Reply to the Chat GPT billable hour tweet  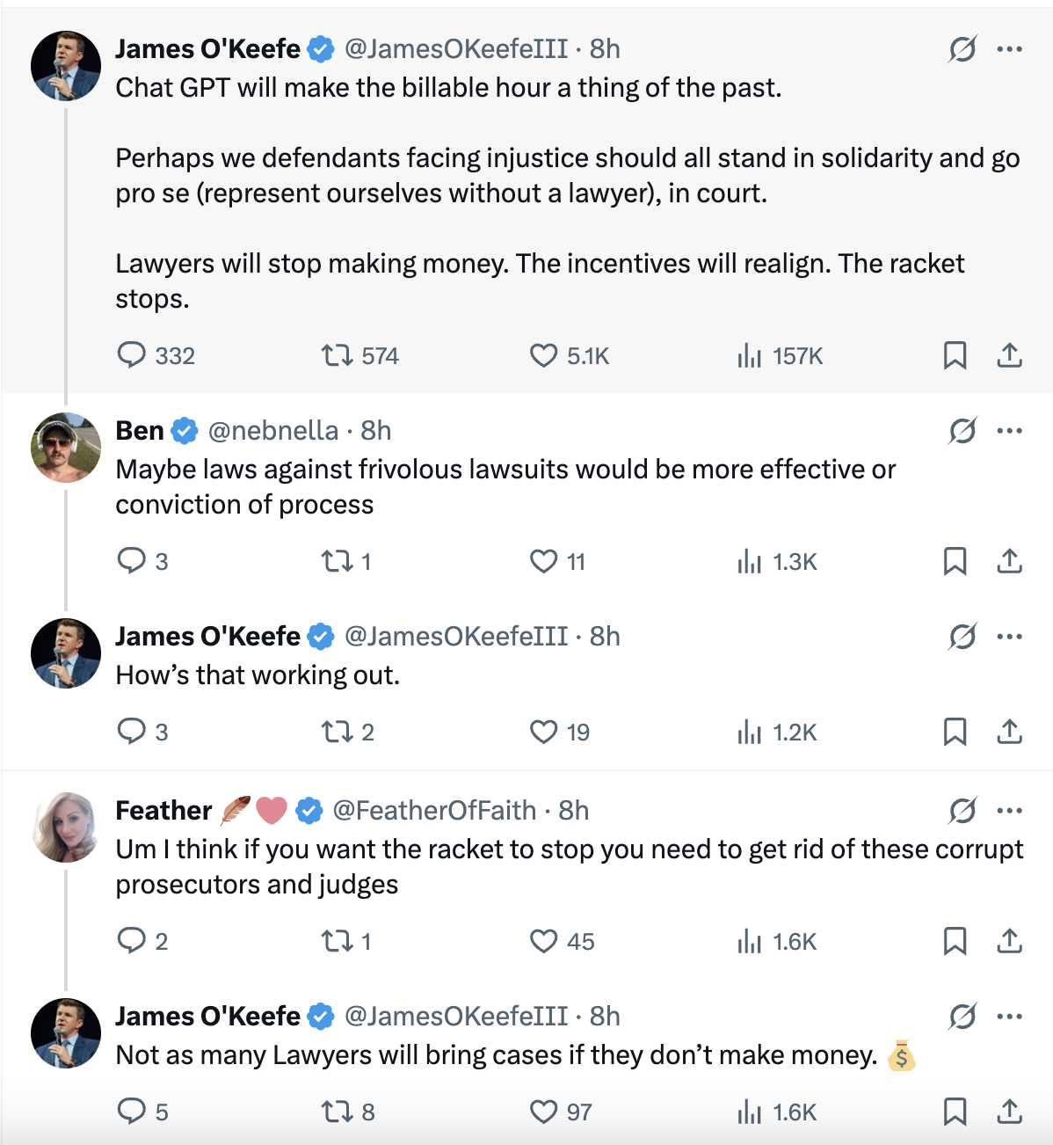point(156,355)
